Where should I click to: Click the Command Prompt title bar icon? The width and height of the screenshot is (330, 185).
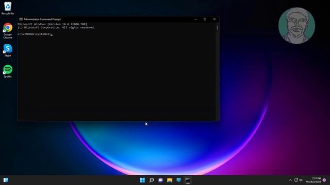tap(21, 19)
